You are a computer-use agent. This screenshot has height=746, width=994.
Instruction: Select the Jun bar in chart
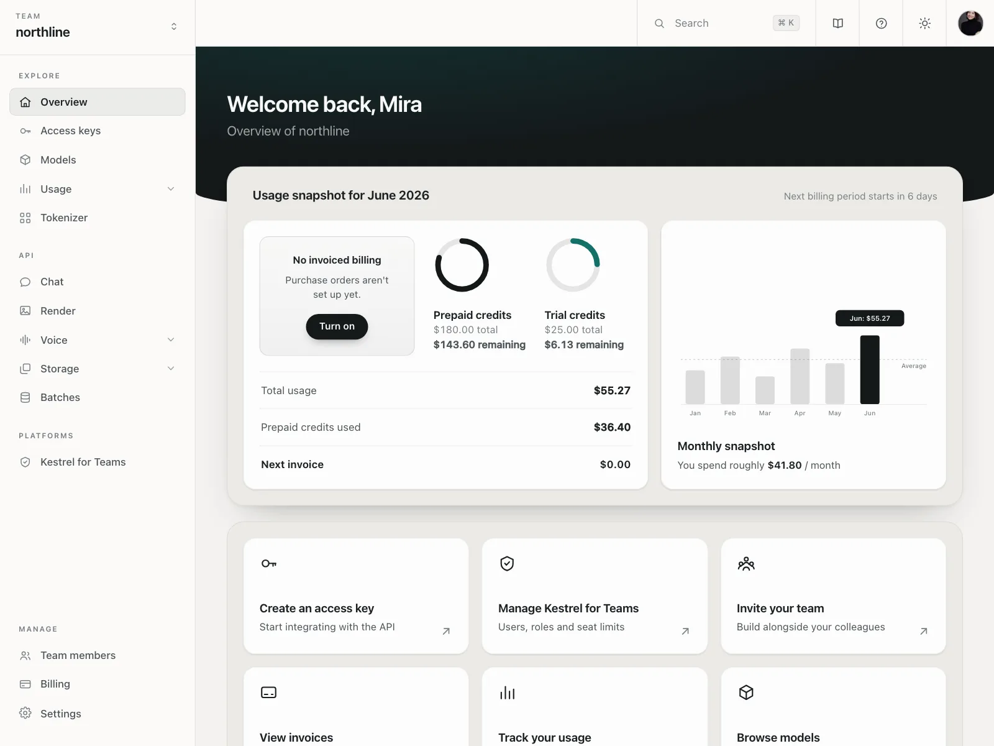[x=870, y=369]
